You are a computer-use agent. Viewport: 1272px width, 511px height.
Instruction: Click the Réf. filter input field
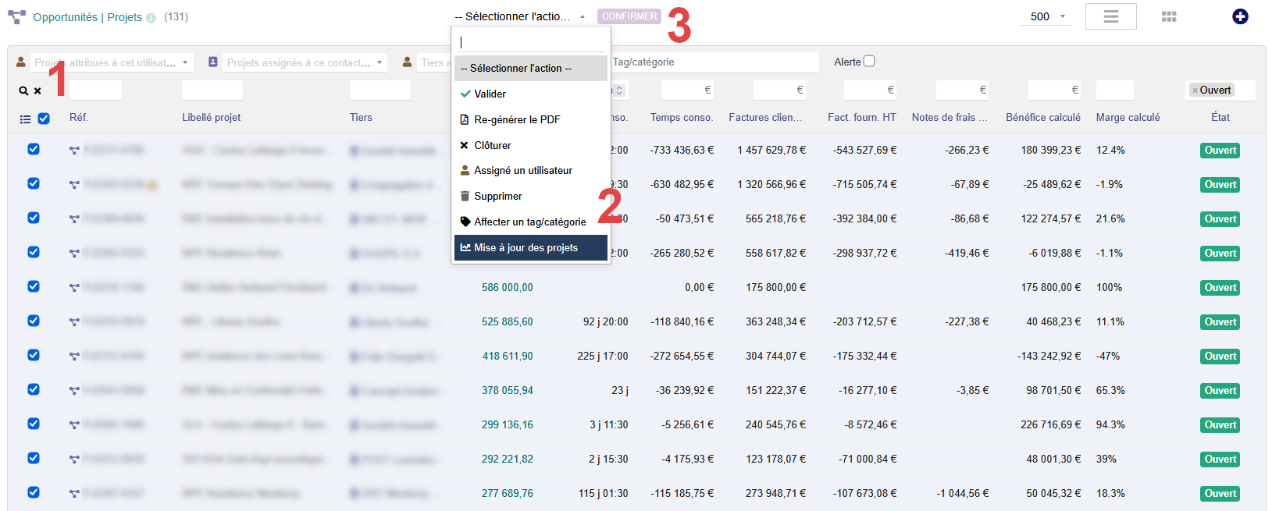click(x=95, y=90)
